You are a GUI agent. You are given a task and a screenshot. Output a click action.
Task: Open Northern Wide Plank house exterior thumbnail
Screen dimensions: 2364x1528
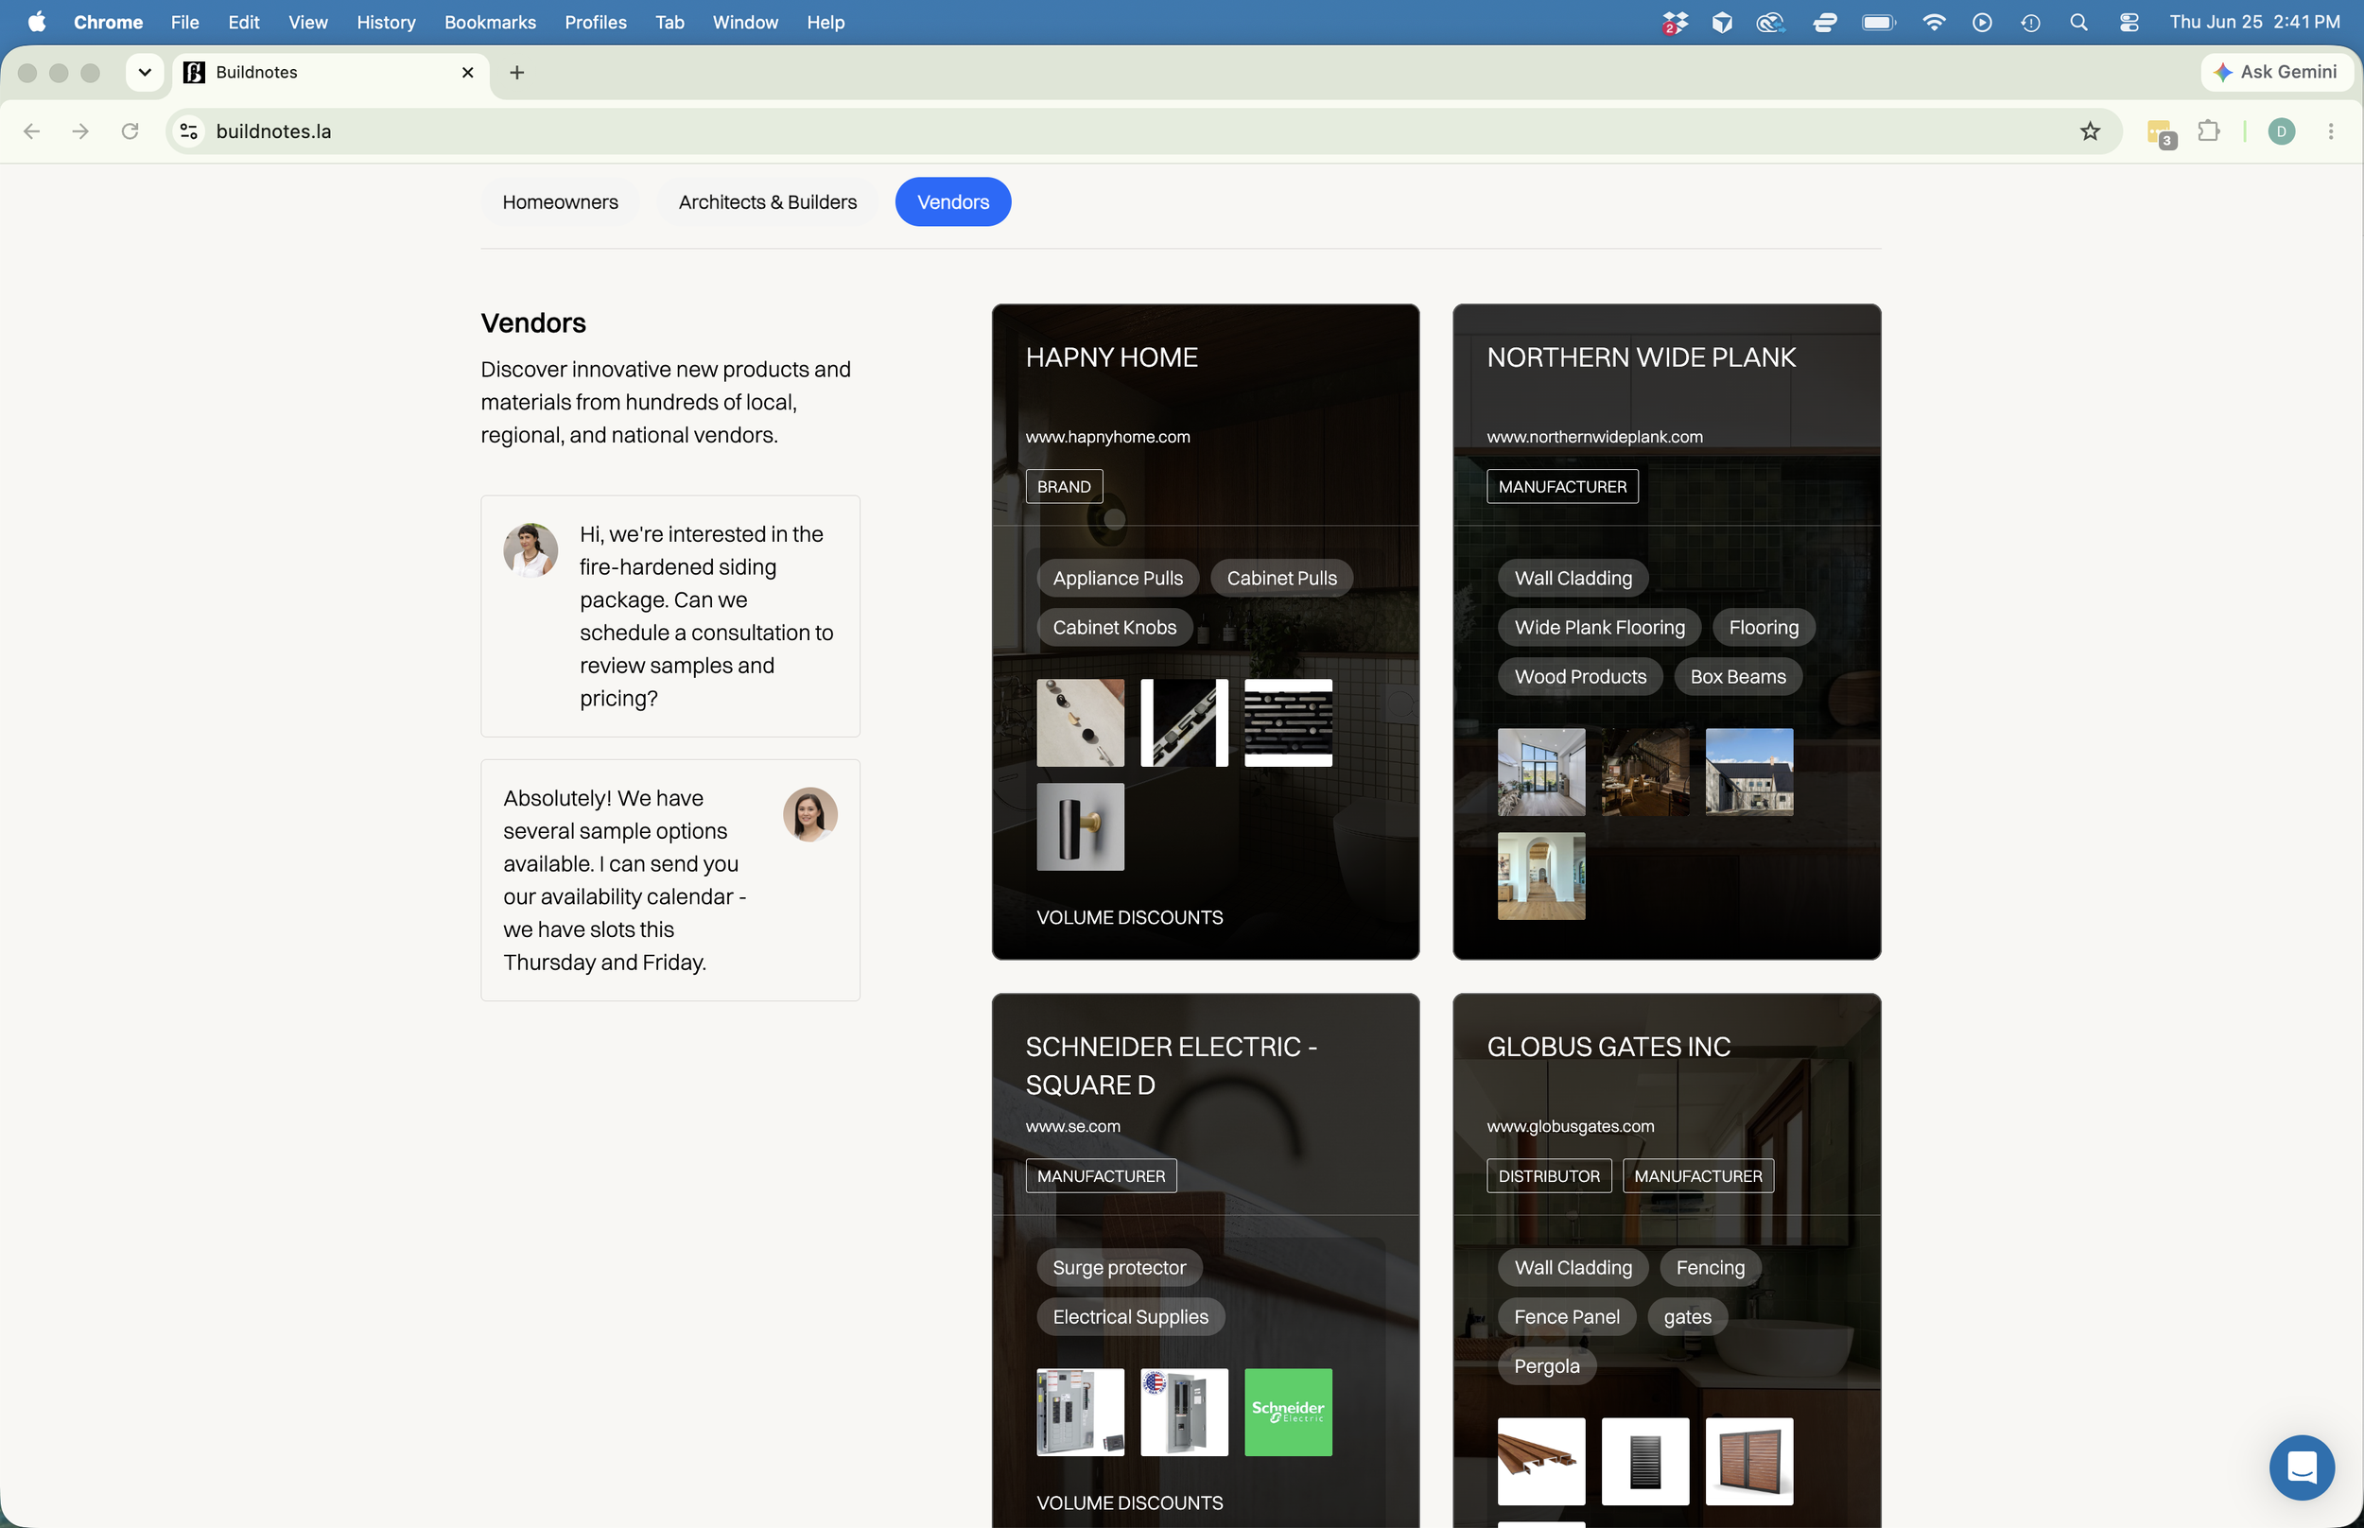click(1748, 772)
